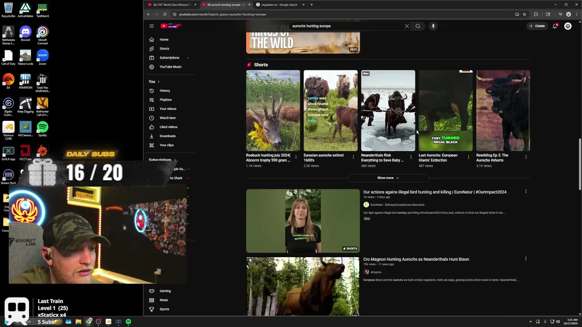Open Ubisoft Connect desktop shortcut
582x327 pixels.
click(x=42, y=35)
